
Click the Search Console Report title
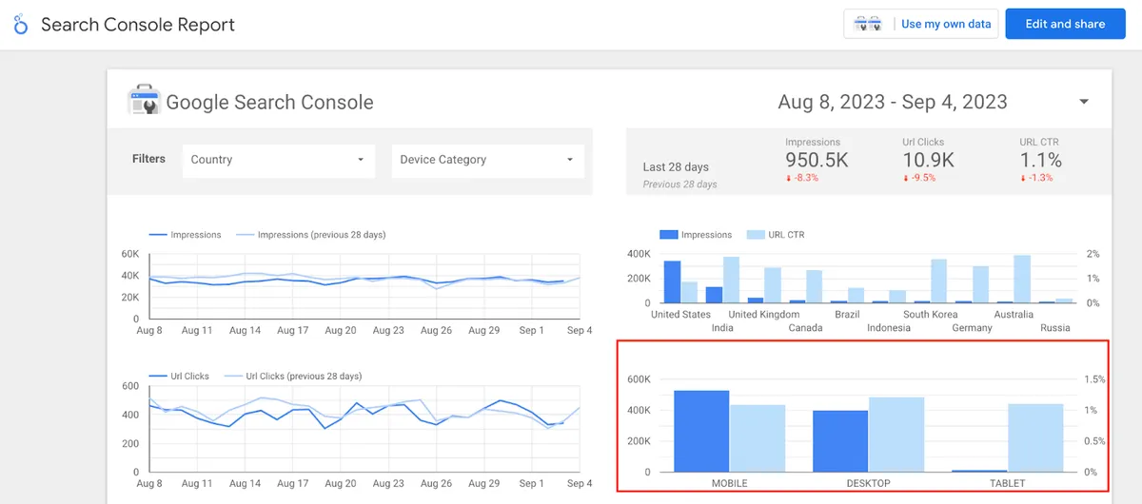pyautogui.click(x=138, y=25)
